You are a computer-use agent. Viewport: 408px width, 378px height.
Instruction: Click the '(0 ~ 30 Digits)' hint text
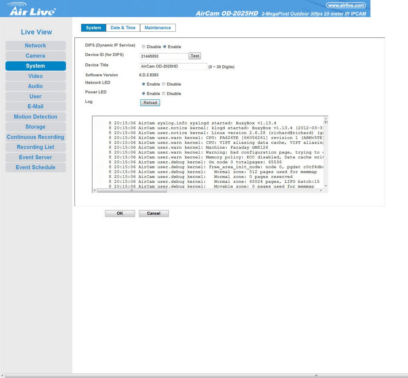coord(222,67)
